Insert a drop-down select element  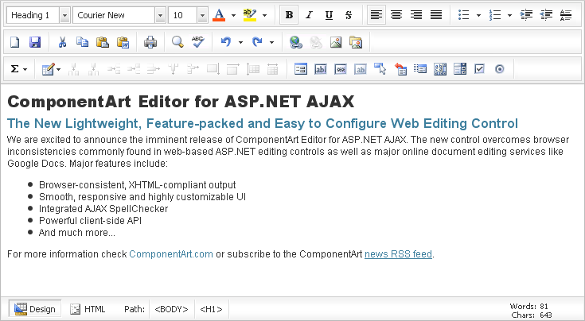(460, 69)
